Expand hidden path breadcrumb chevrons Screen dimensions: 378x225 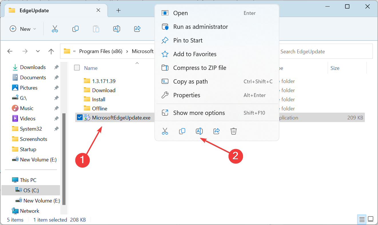pos(75,51)
